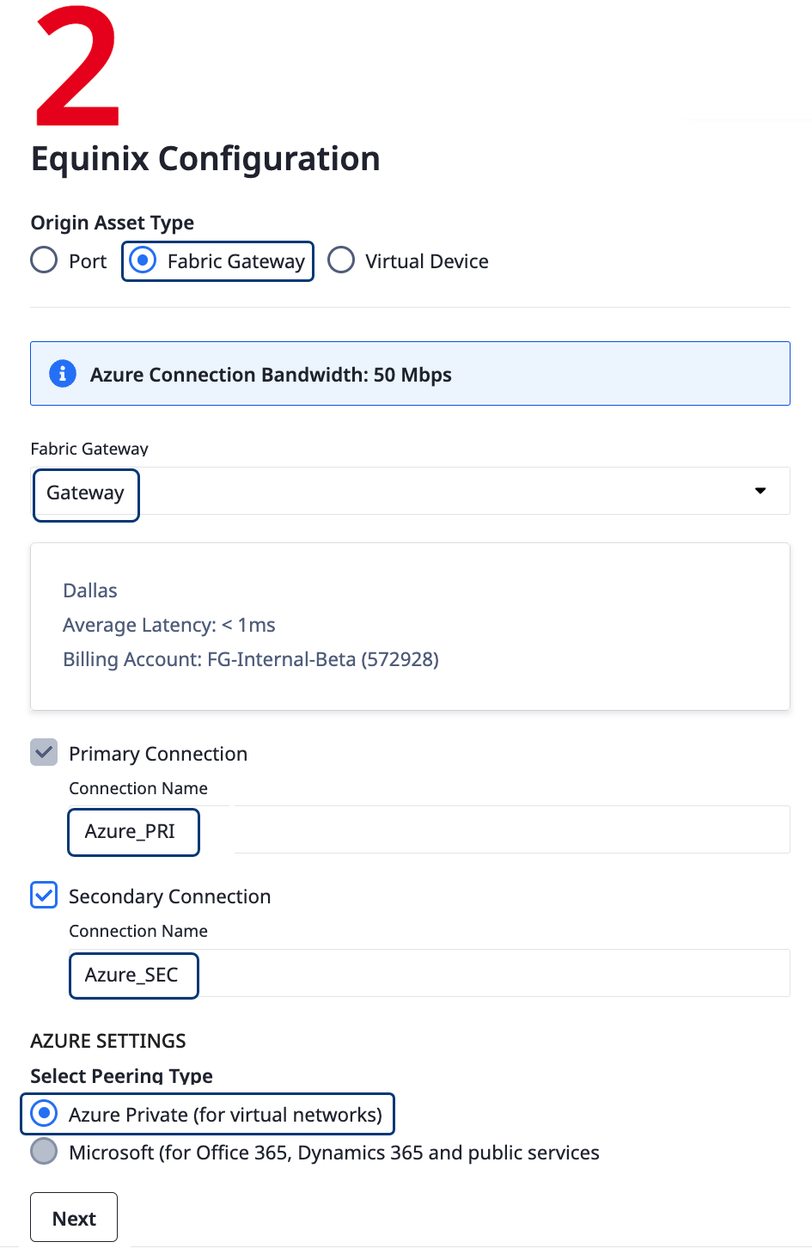Click the Next button
This screenshot has width=812, height=1248.
tap(74, 1218)
